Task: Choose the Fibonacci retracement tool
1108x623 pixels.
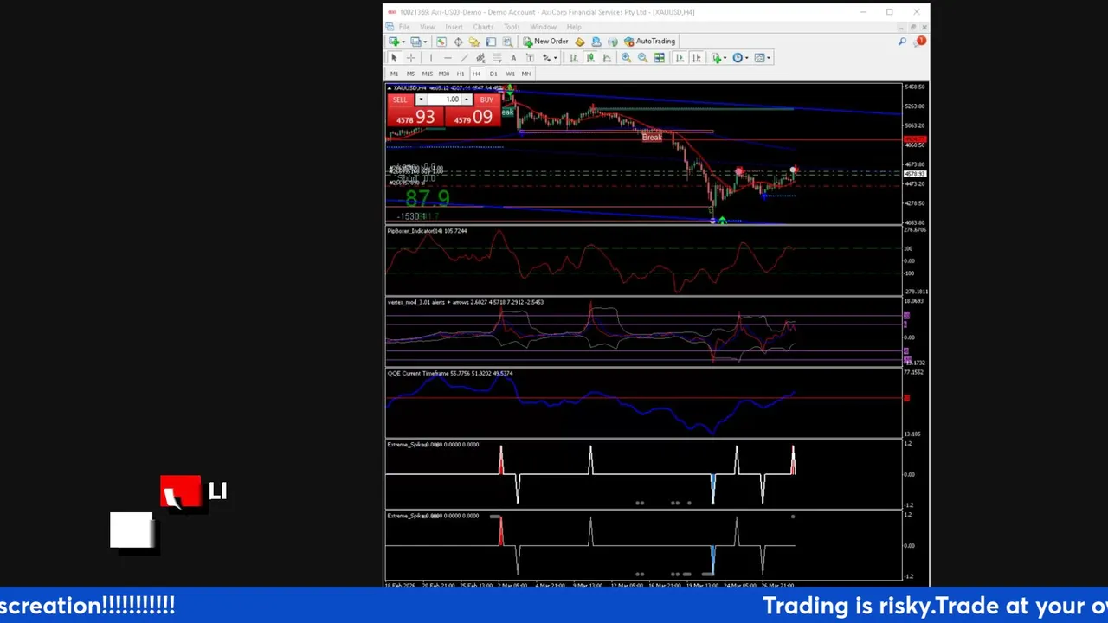Action: tap(497, 58)
